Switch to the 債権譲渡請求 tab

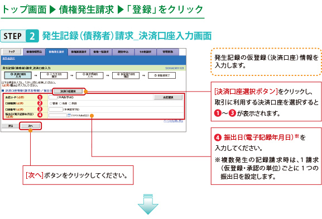(79, 52)
